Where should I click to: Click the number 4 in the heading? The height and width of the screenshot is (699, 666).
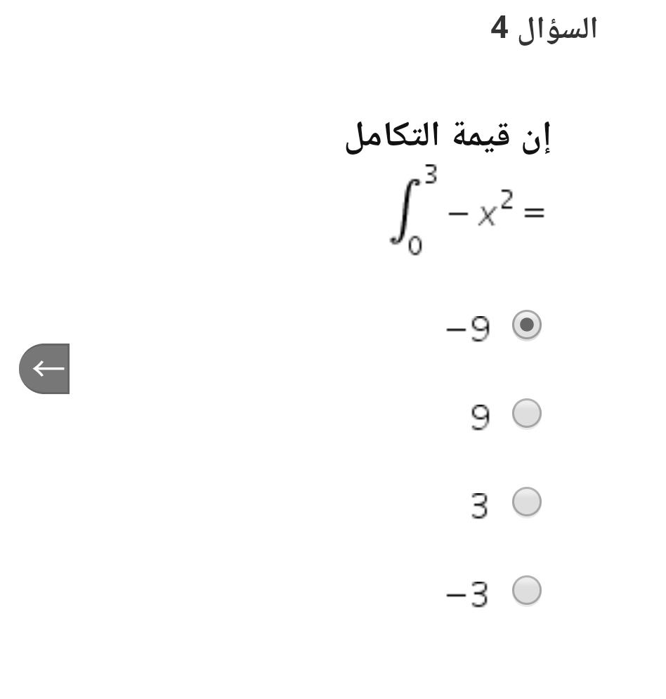499,27
